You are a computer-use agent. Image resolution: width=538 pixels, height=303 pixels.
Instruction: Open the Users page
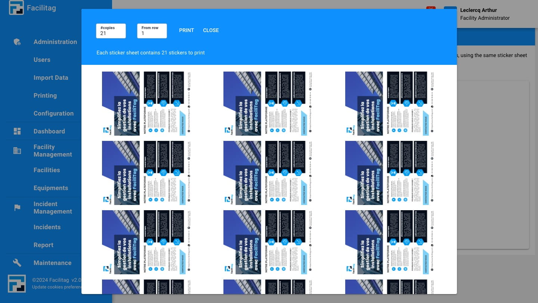click(42, 60)
